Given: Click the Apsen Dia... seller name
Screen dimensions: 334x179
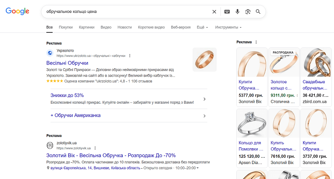Looking at the screenshot, I should (x=250, y=163).
